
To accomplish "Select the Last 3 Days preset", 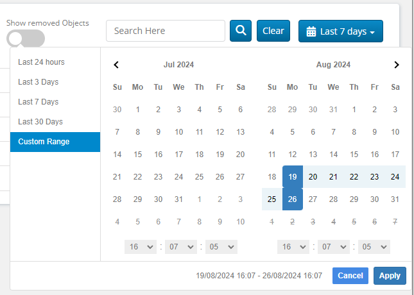I will point(39,82).
